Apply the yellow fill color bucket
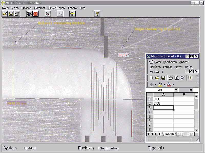 (x=160, y=84)
